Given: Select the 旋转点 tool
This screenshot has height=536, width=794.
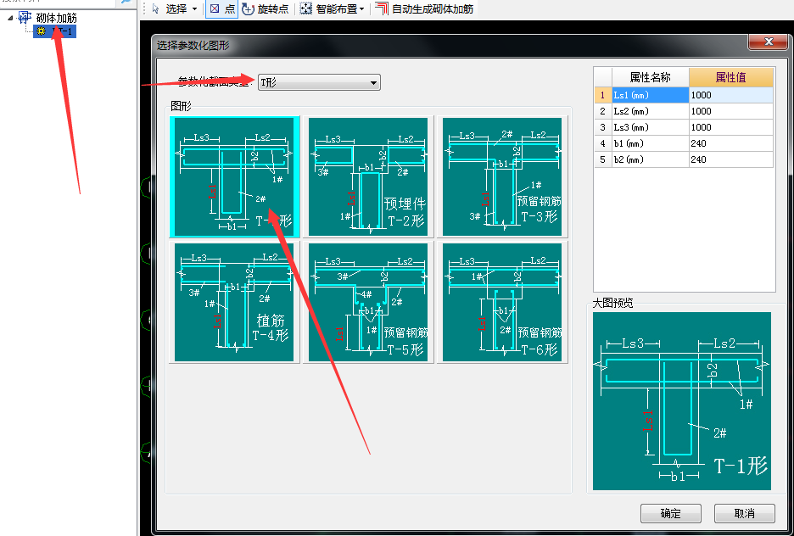Looking at the screenshot, I should coord(266,8).
